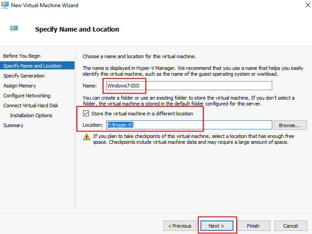Cancel the wizard
Image resolution: width=312 pixels, height=234 pixels.
coord(290,225)
